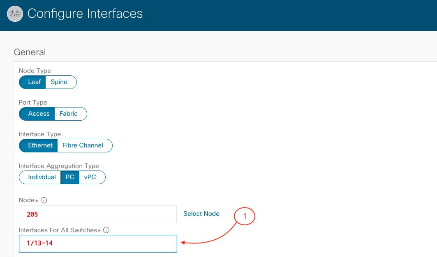
Task: Switch port type to Fabric
Action: [69, 114]
